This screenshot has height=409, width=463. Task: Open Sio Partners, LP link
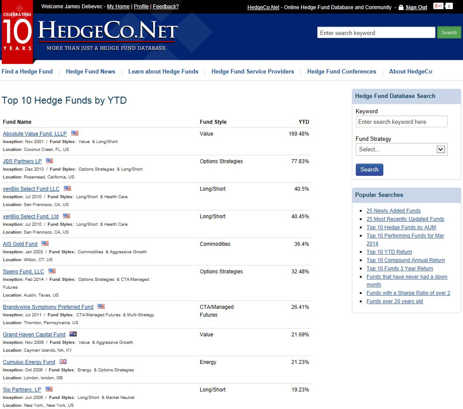pyautogui.click(x=22, y=389)
